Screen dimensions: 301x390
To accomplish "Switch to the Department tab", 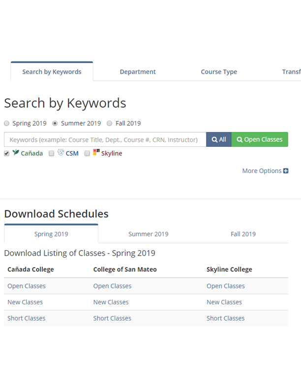I will [138, 72].
